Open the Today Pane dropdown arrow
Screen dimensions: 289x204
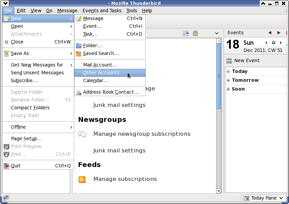pos(281,198)
